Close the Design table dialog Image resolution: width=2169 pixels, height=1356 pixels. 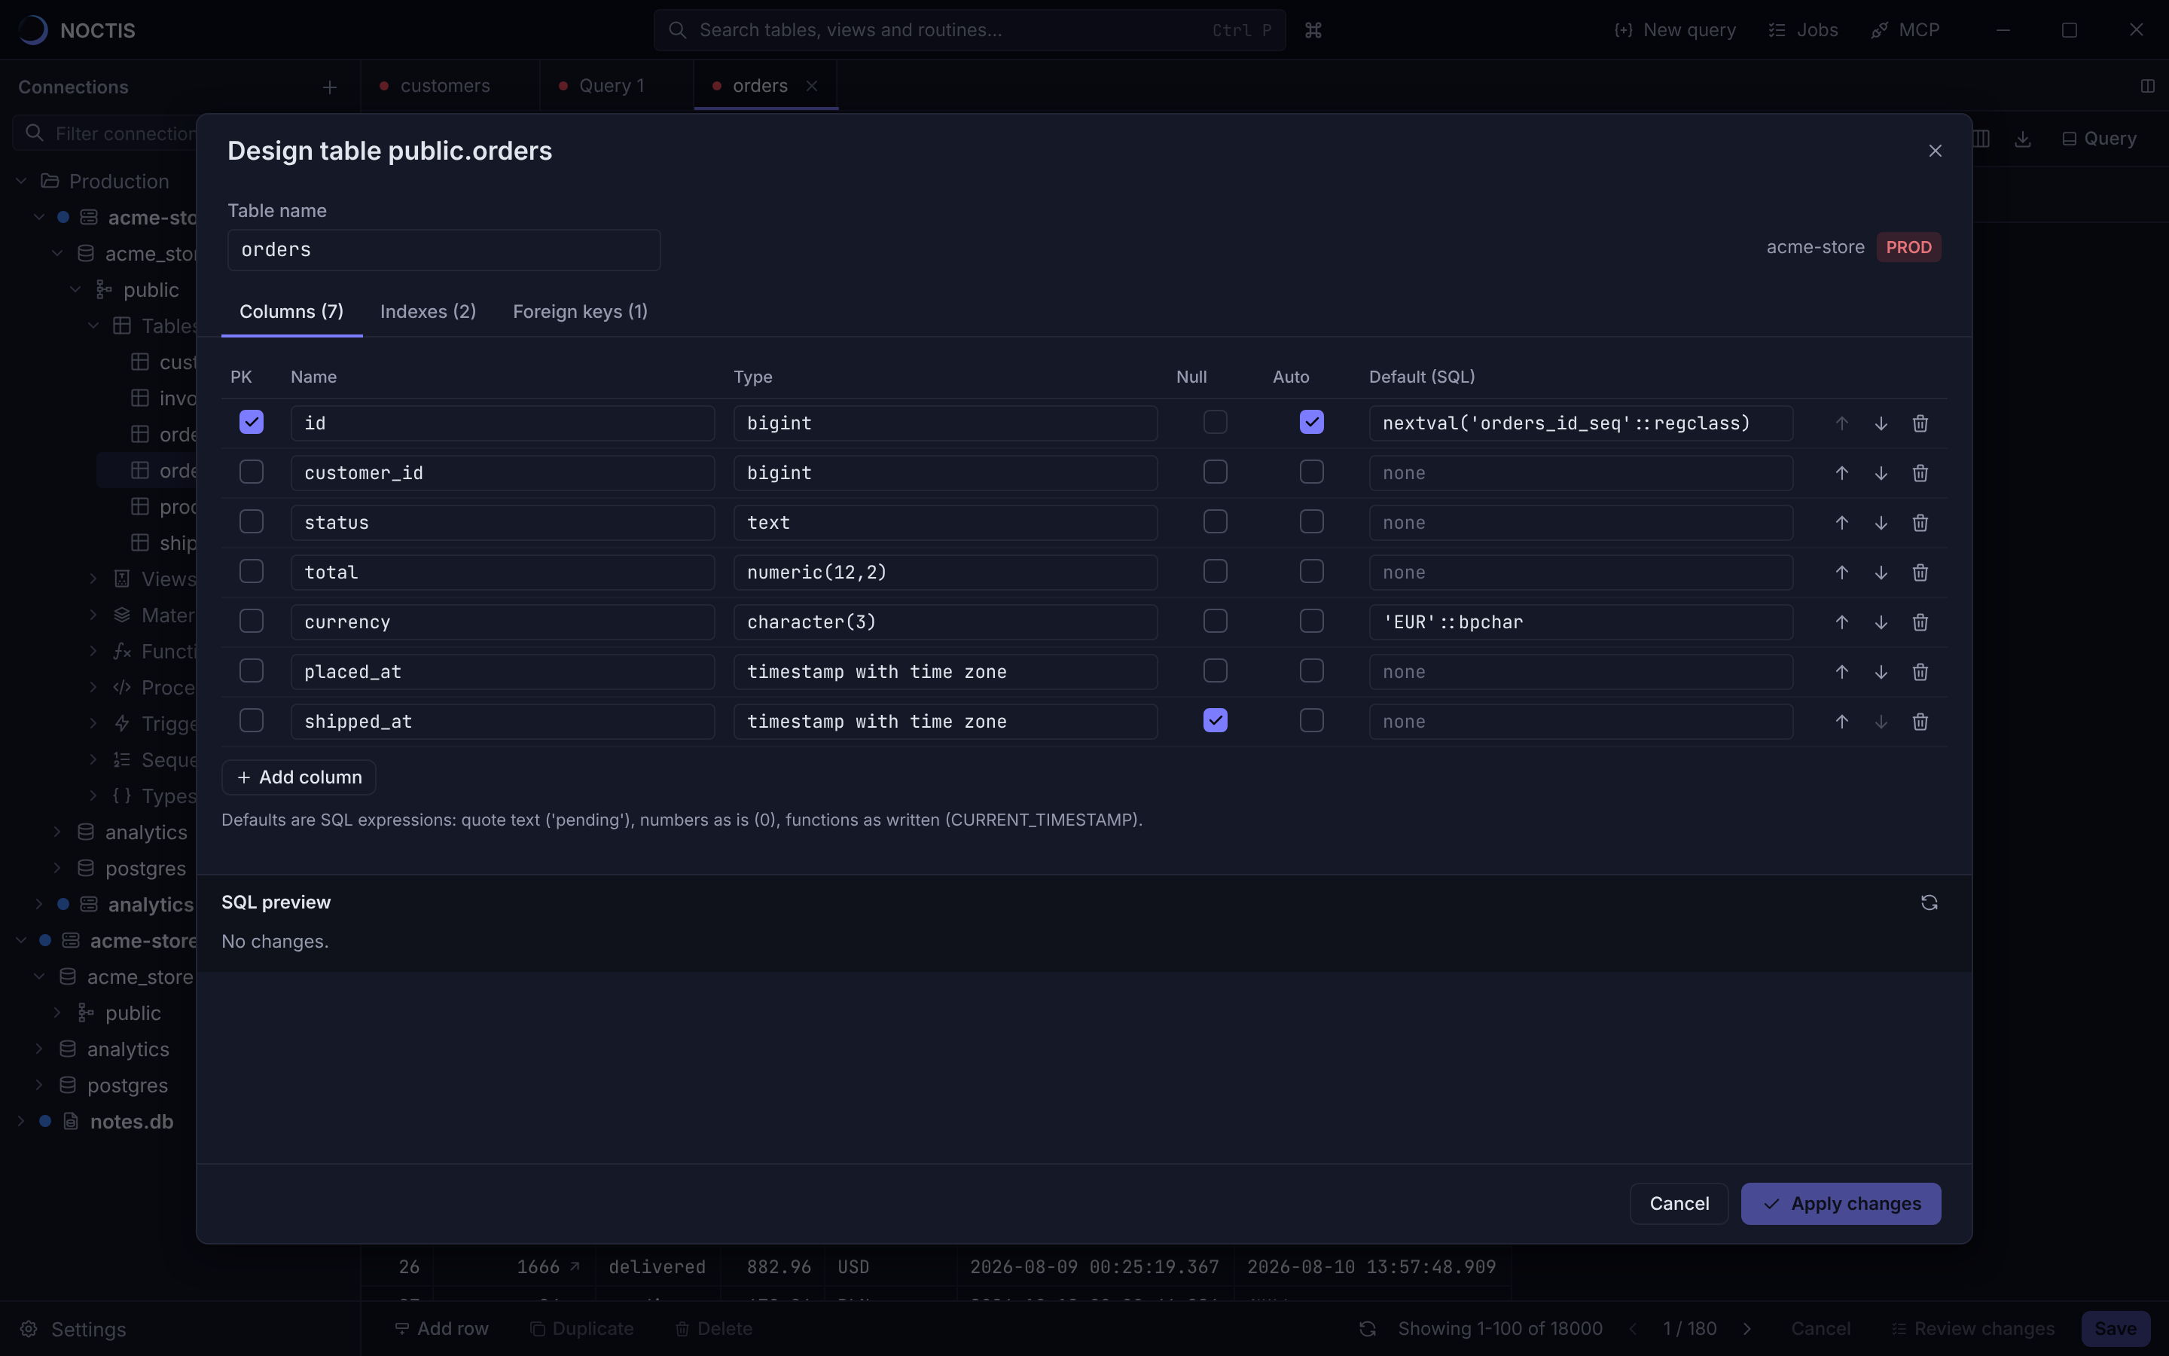(1935, 151)
